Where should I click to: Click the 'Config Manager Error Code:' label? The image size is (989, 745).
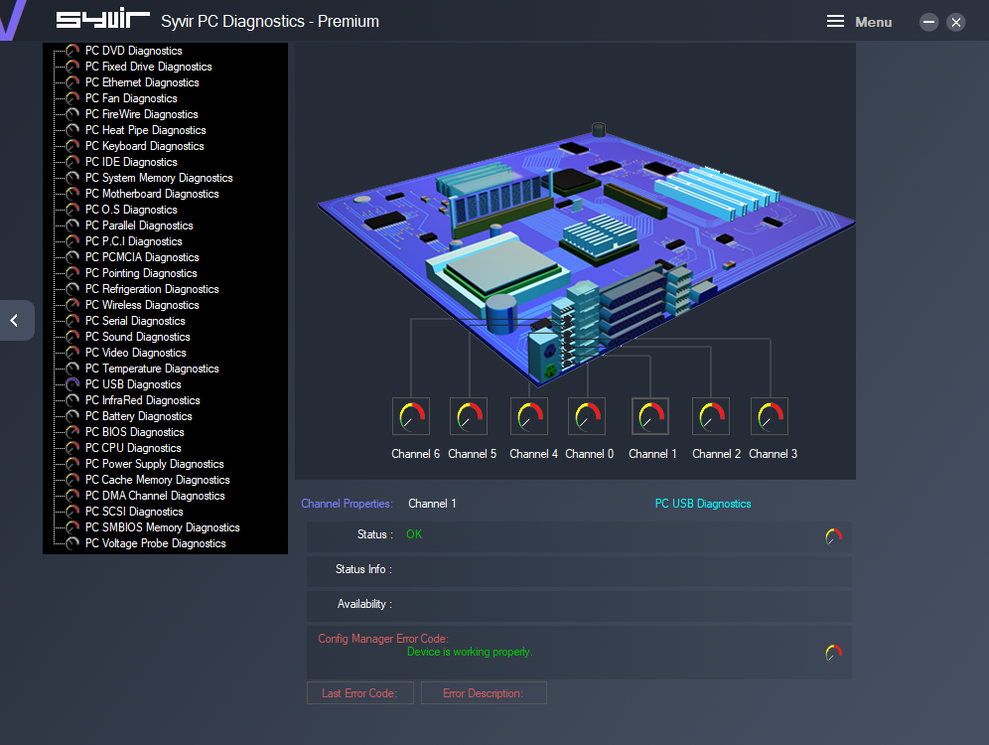[x=383, y=639]
